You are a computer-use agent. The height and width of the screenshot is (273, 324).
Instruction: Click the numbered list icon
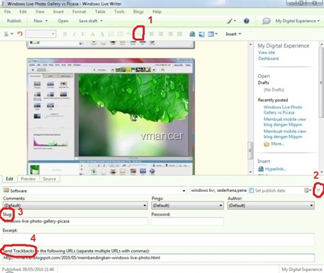click(111, 34)
